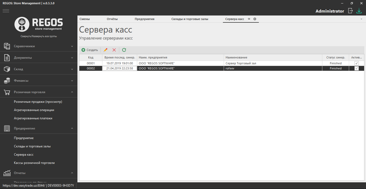The height and width of the screenshot is (189, 366).
Task: Toggle active checkbox for Сервер Торговый зал
Action: (x=357, y=63)
